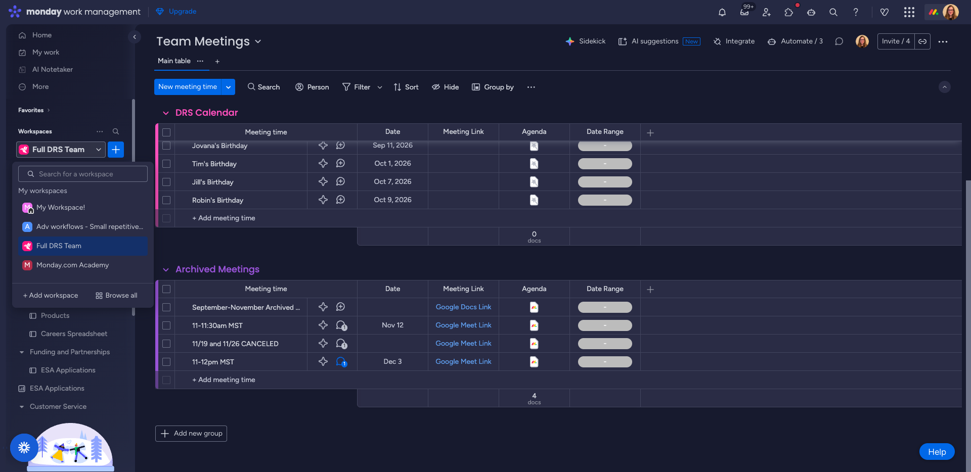This screenshot has height=472, width=971.
Task: Expand the Full DRS Team workspace selector
Action: (61, 150)
